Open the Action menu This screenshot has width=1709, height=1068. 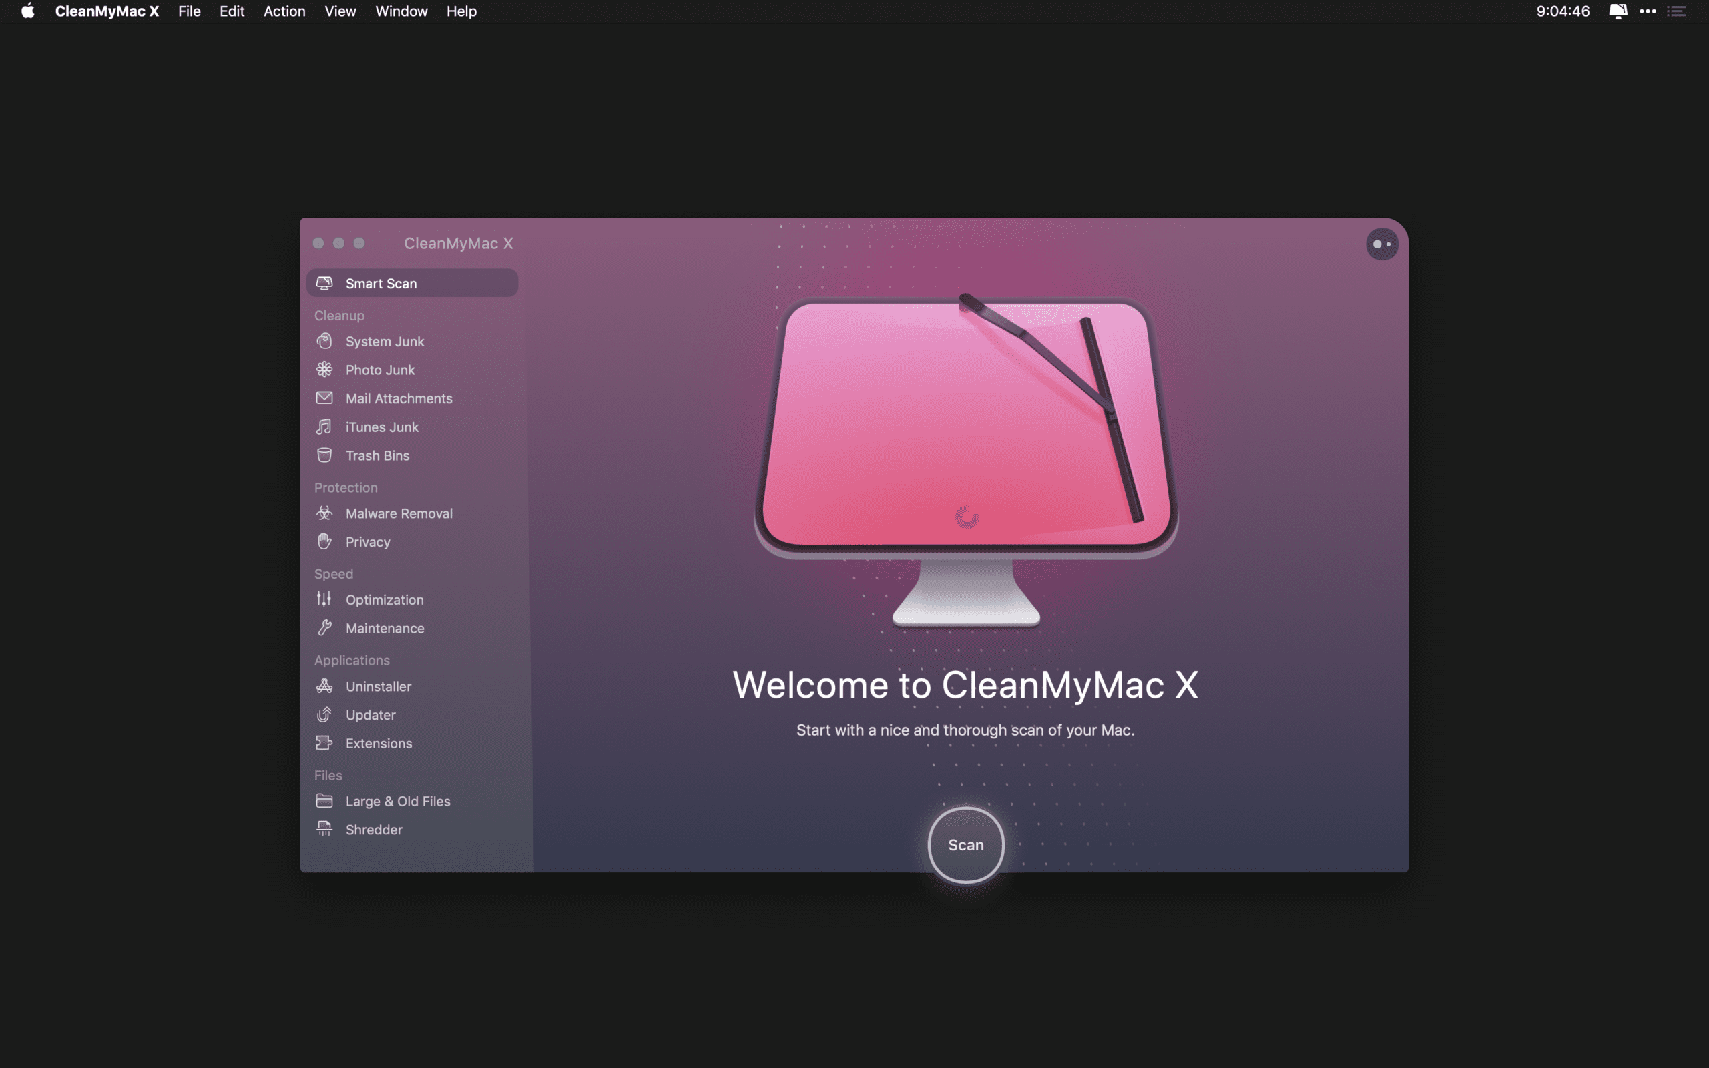pyautogui.click(x=284, y=11)
